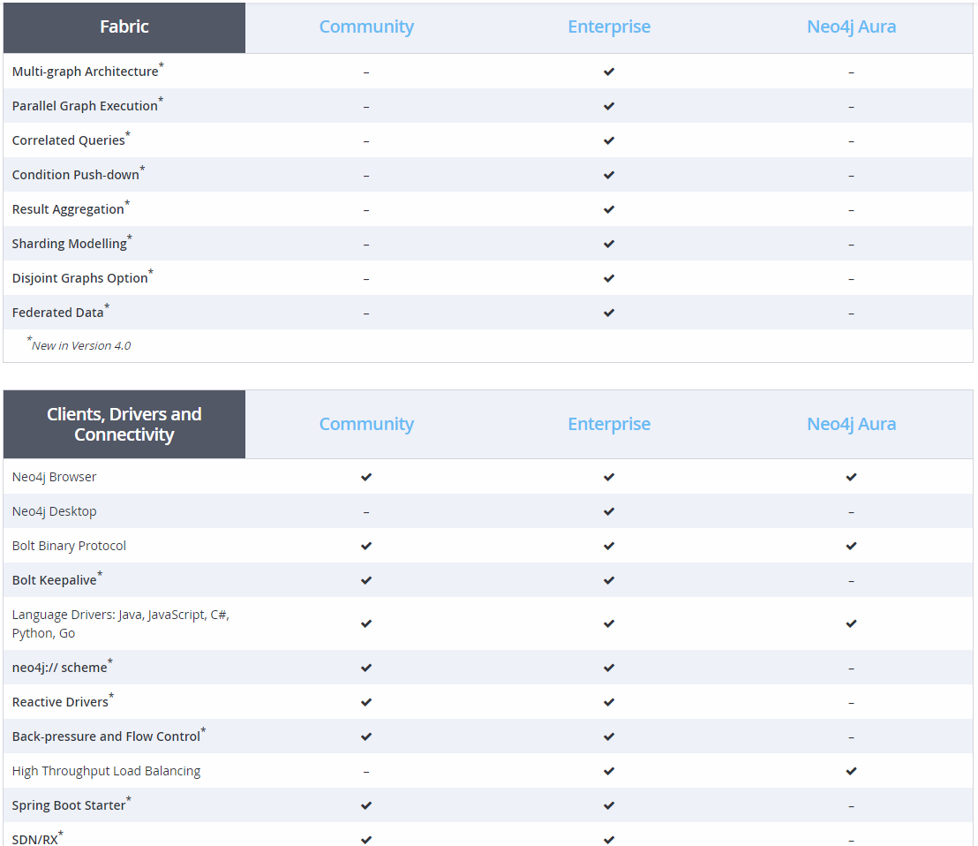Click Enterprise checkmark for Language Drivers
This screenshot has height=846, width=978.
coord(609,623)
